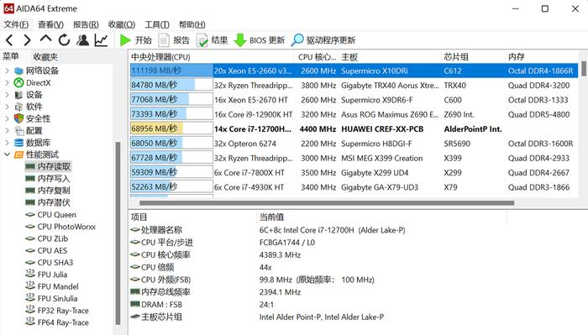Open the user profile icon in the toolbar

[82, 39]
